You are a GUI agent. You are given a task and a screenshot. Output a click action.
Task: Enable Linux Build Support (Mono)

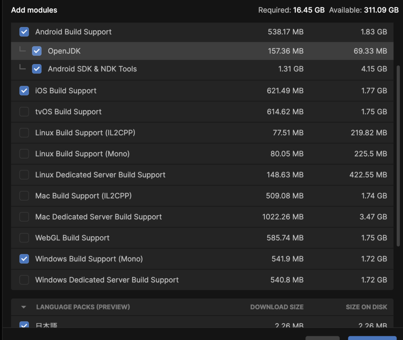point(24,153)
